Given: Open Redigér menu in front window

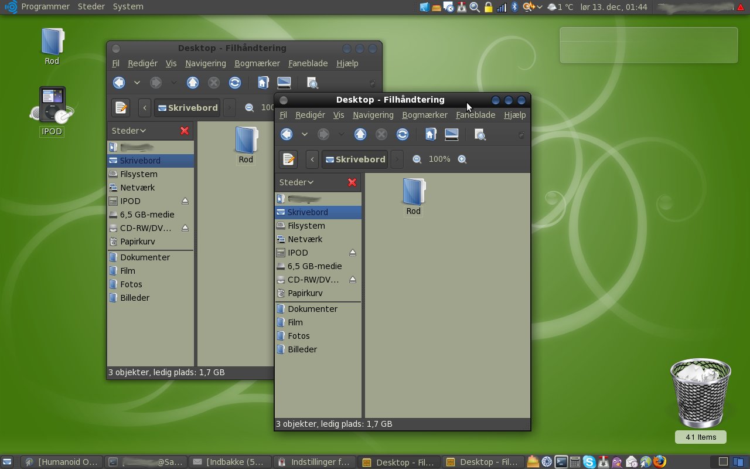Looking at the screenshot, I should pyautogui.click(x=310, y=115).
